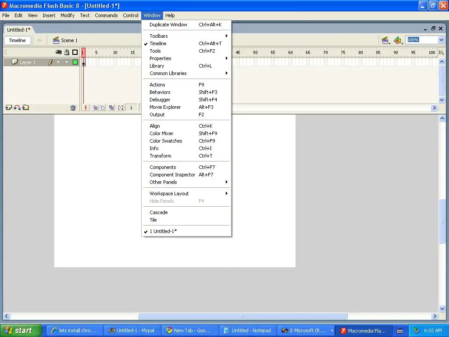
Task: Toggle the checked Timeline menu entry
Action: pyautogui.click(x=186, y=43)
